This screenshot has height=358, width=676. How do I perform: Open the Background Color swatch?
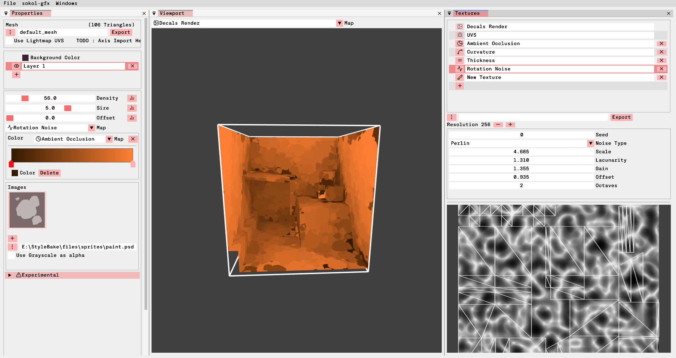(x=25, y=57)
